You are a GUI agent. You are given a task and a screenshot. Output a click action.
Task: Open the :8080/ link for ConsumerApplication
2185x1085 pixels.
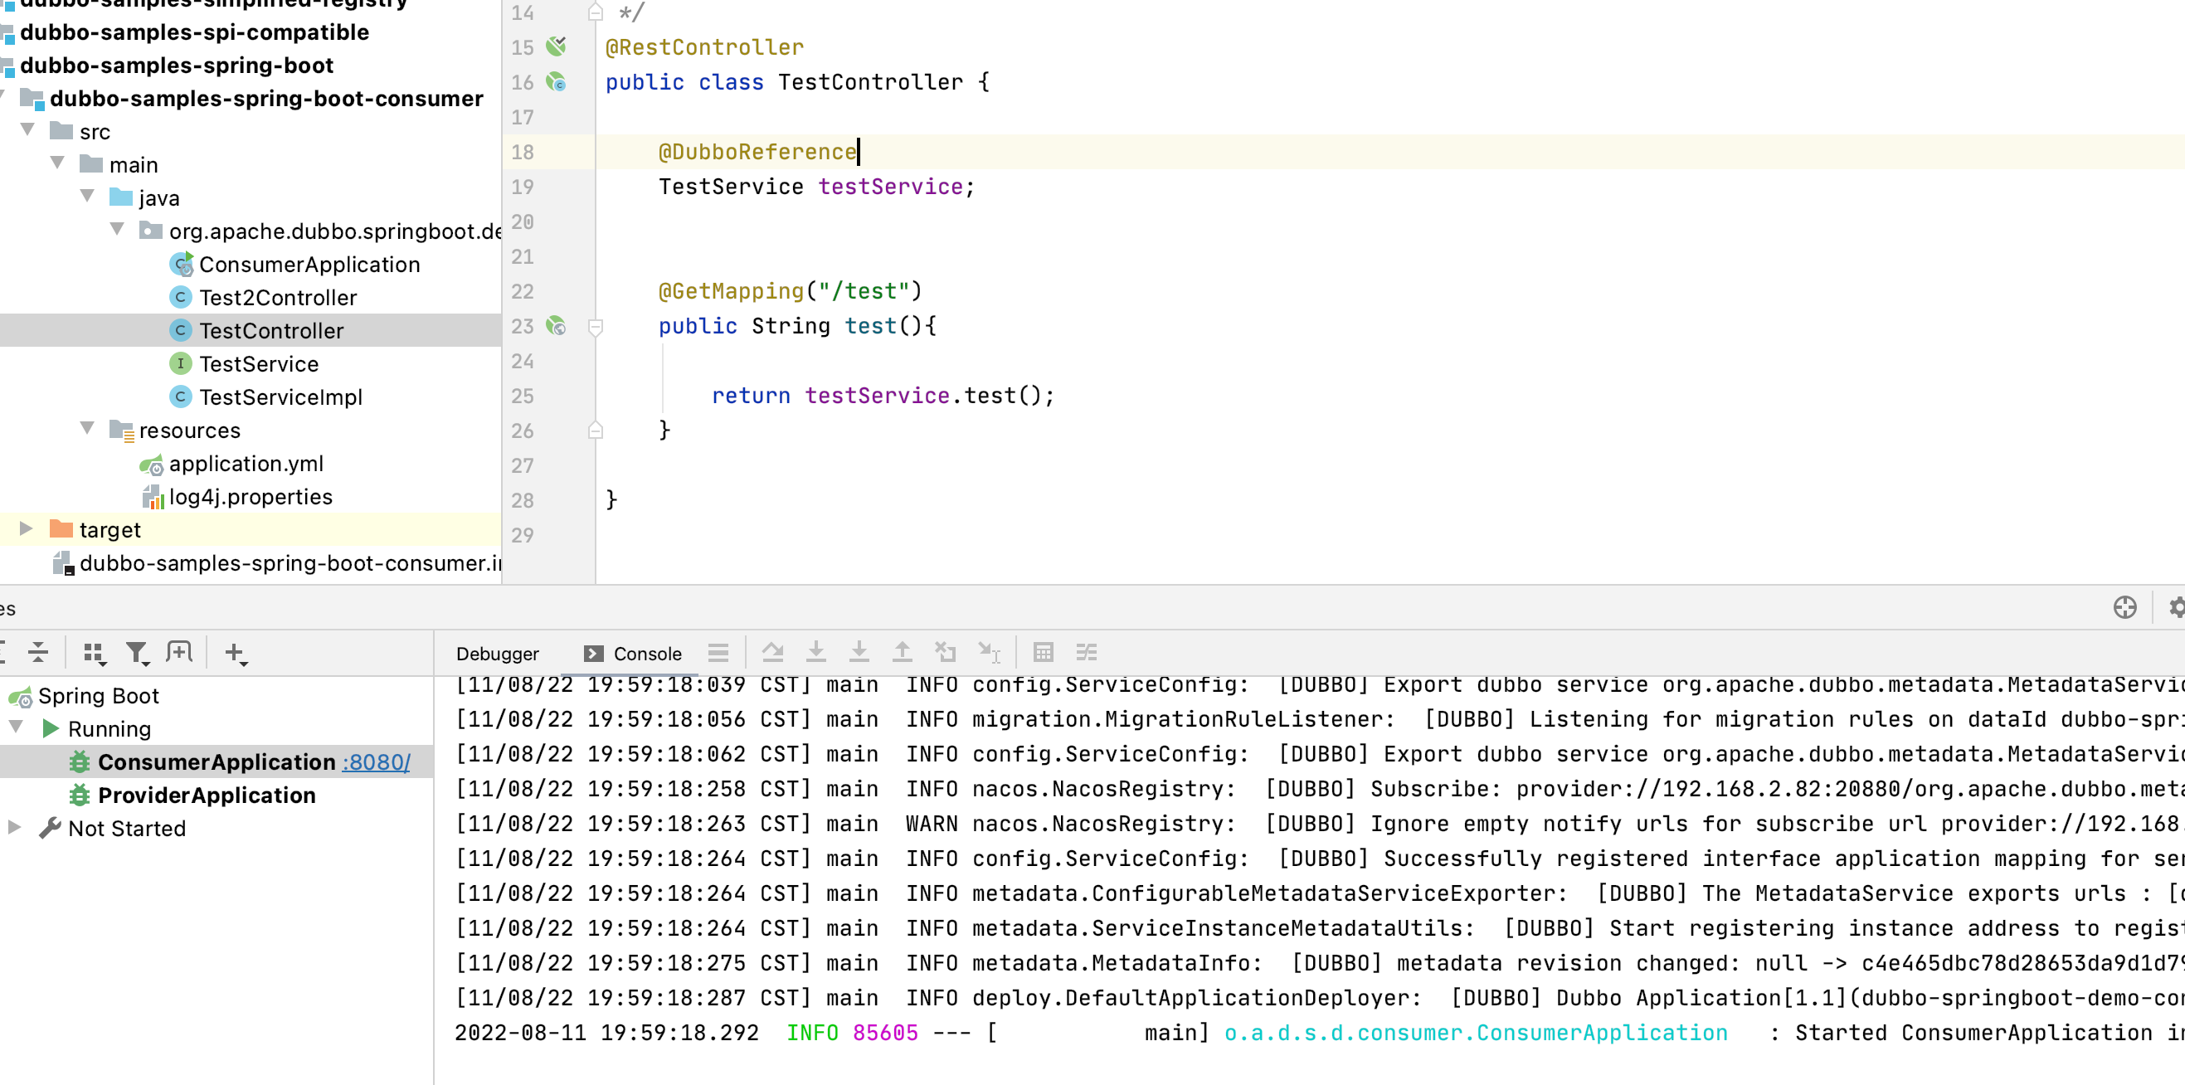pyautogui.click(x=376, y=761)
